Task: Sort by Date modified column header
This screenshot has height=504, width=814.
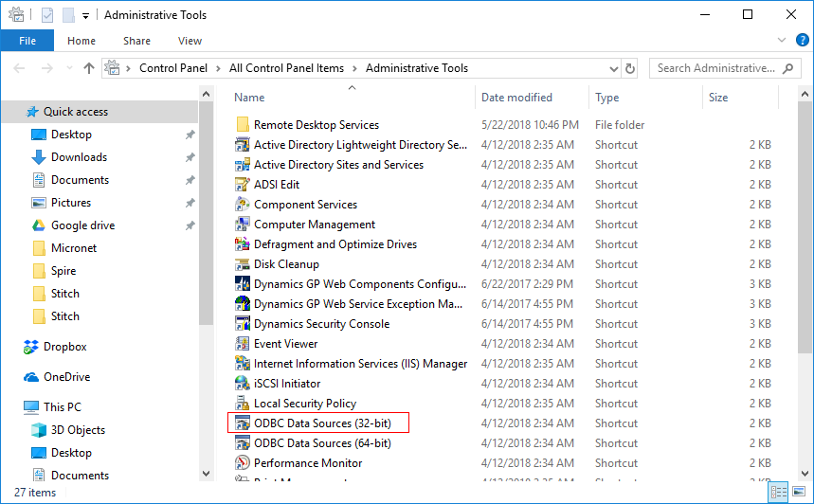Action: click(x=516, y=98)
